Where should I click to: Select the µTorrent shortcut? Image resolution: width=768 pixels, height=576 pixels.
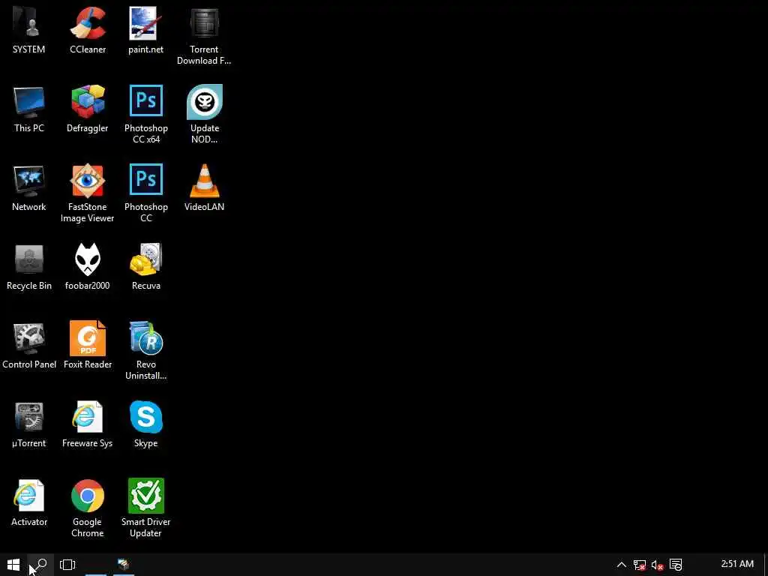pos(29,424)
